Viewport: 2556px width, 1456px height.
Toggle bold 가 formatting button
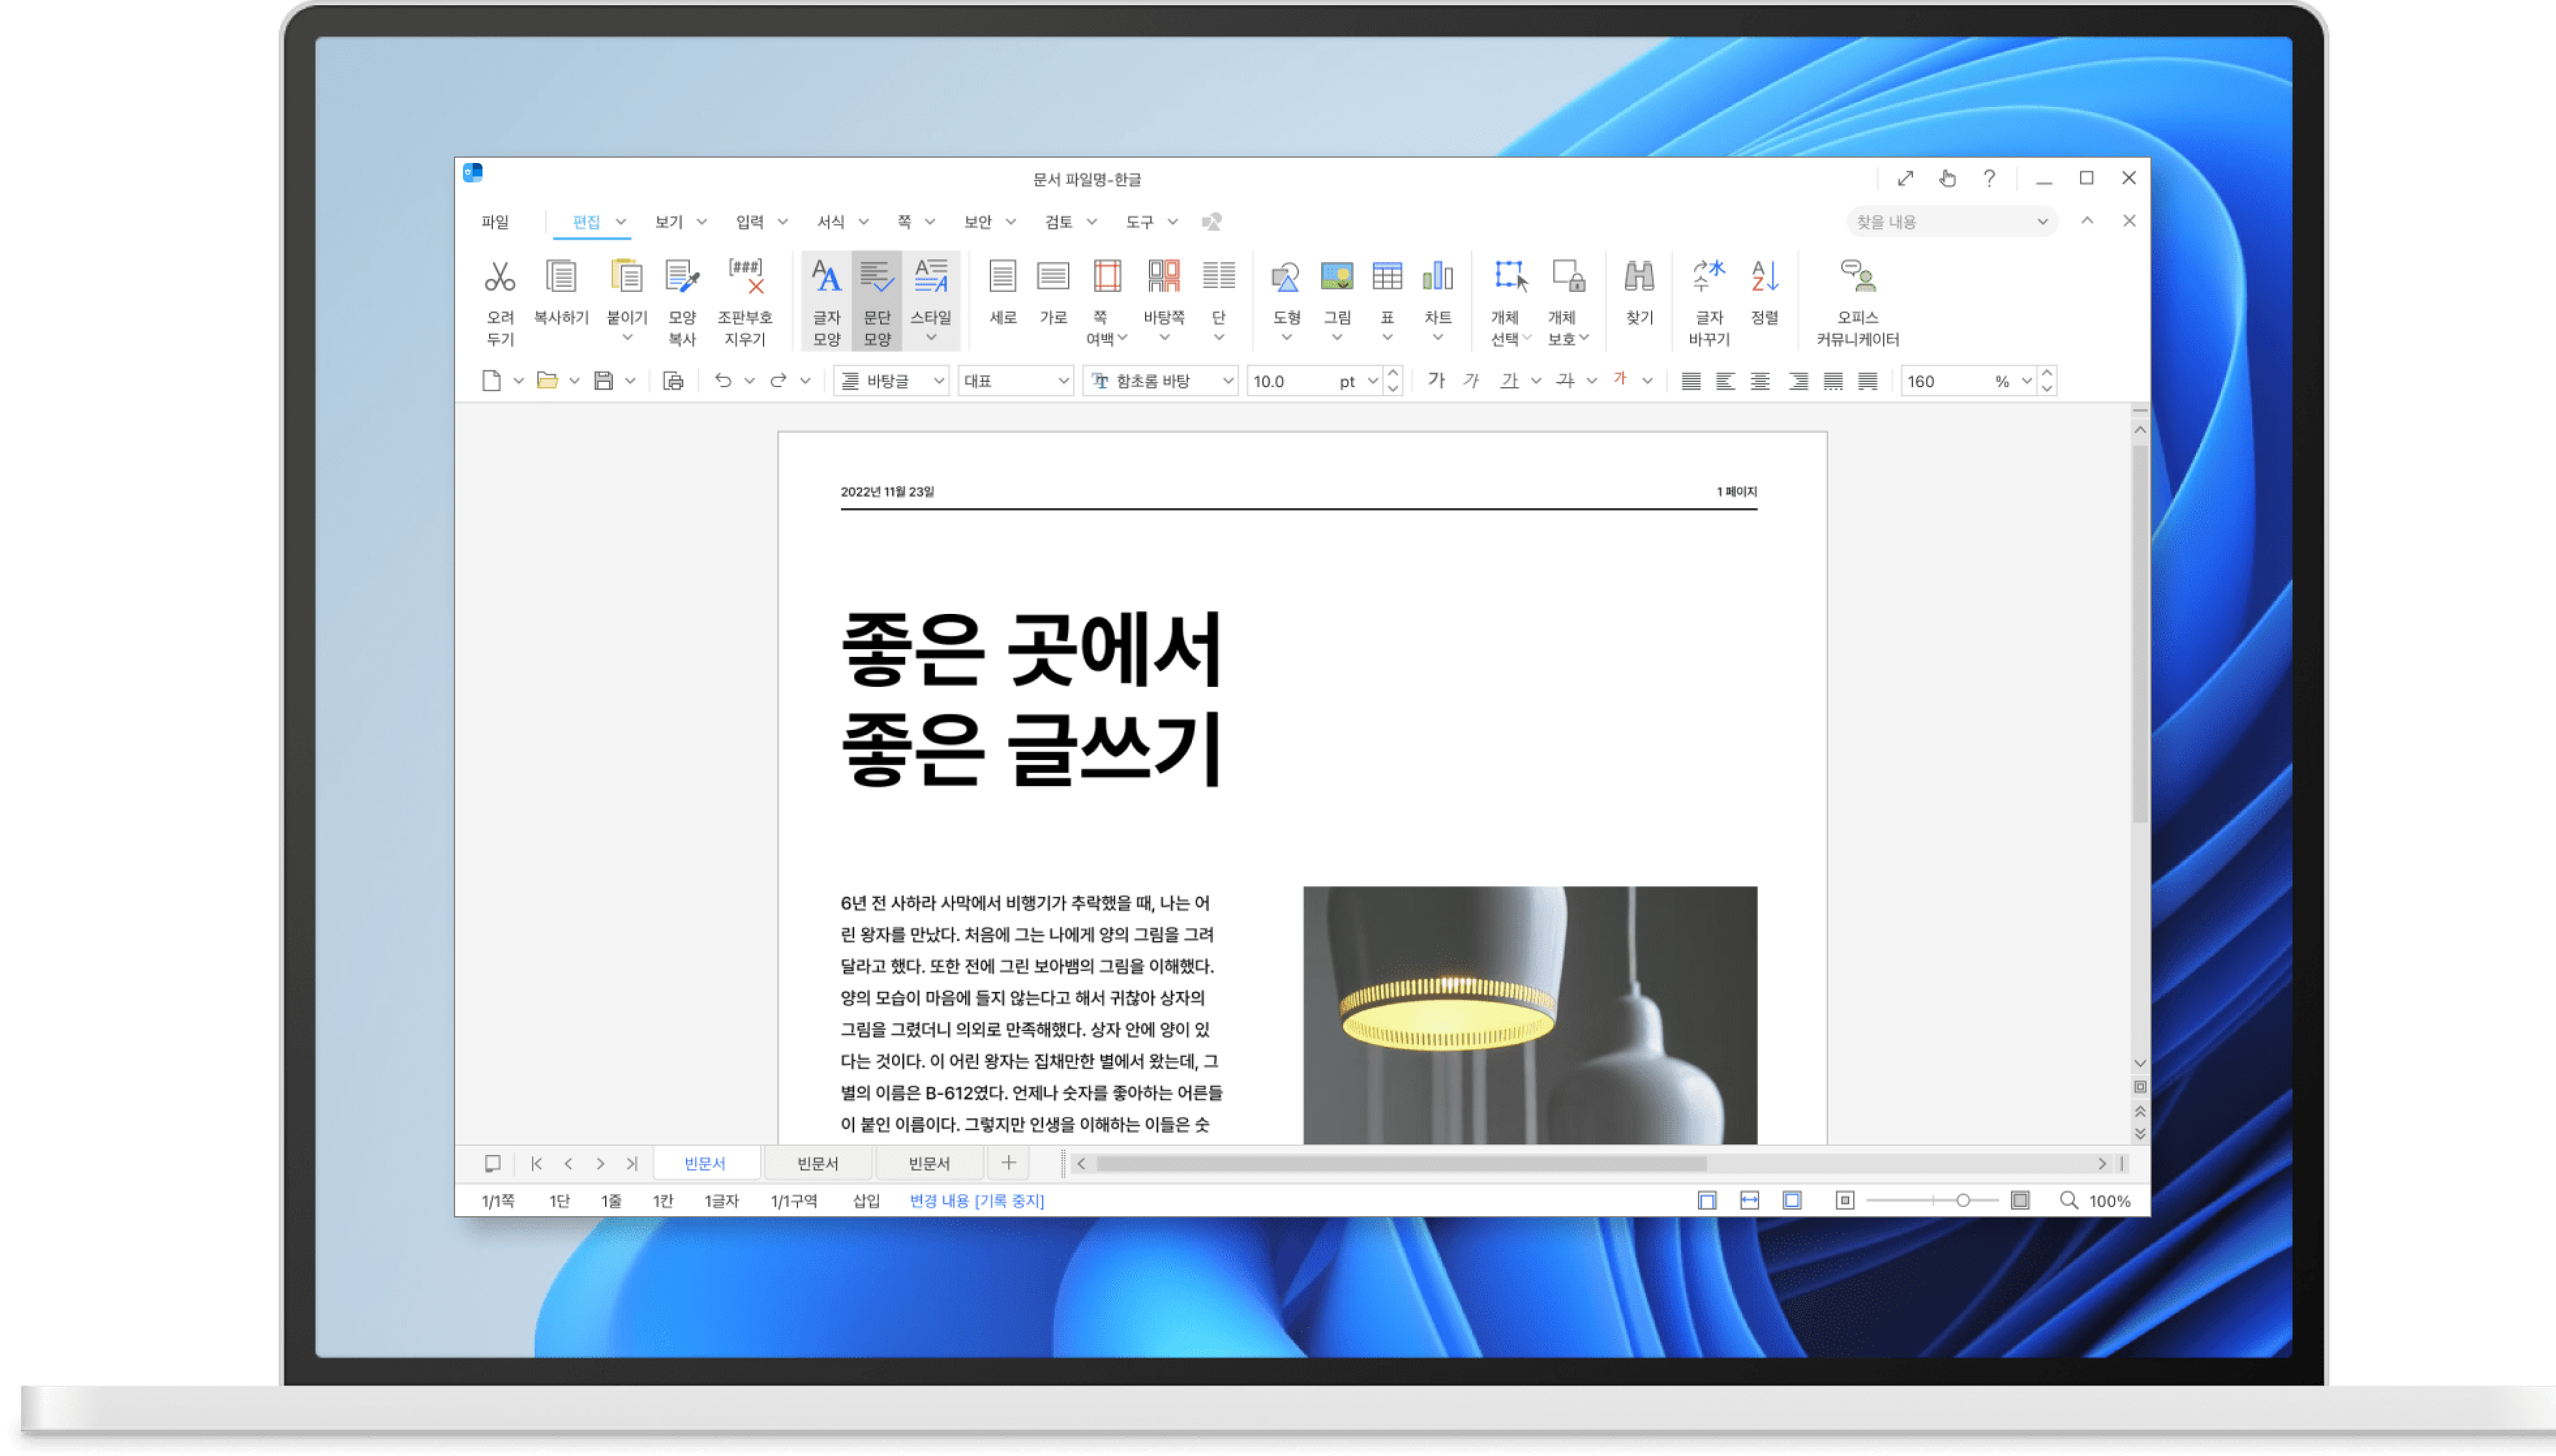click(x=1436, y=380)
